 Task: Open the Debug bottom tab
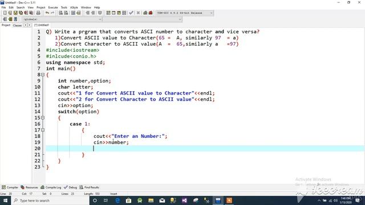click(70, 187)
